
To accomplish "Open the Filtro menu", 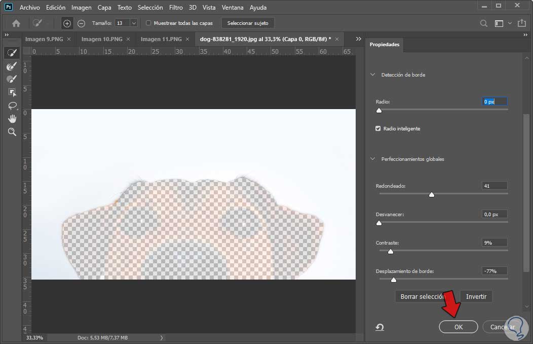I will [176, 8].
